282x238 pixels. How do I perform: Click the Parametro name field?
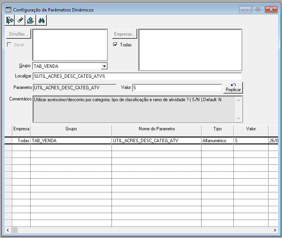click(75, 88)
